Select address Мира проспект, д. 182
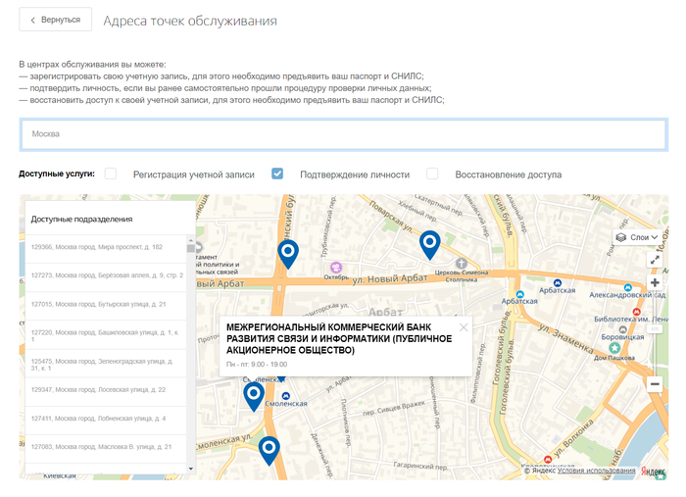The image size is (686, 497). pos(96,247)
